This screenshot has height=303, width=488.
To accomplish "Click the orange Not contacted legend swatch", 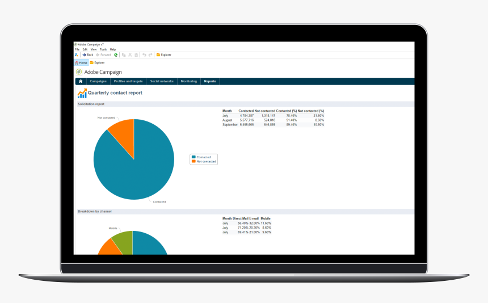I will [193, 162].
